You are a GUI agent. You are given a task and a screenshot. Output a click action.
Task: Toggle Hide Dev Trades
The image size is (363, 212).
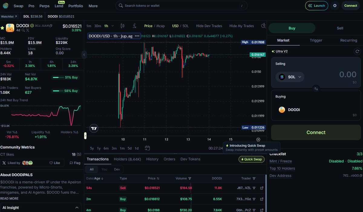point(209,26)
